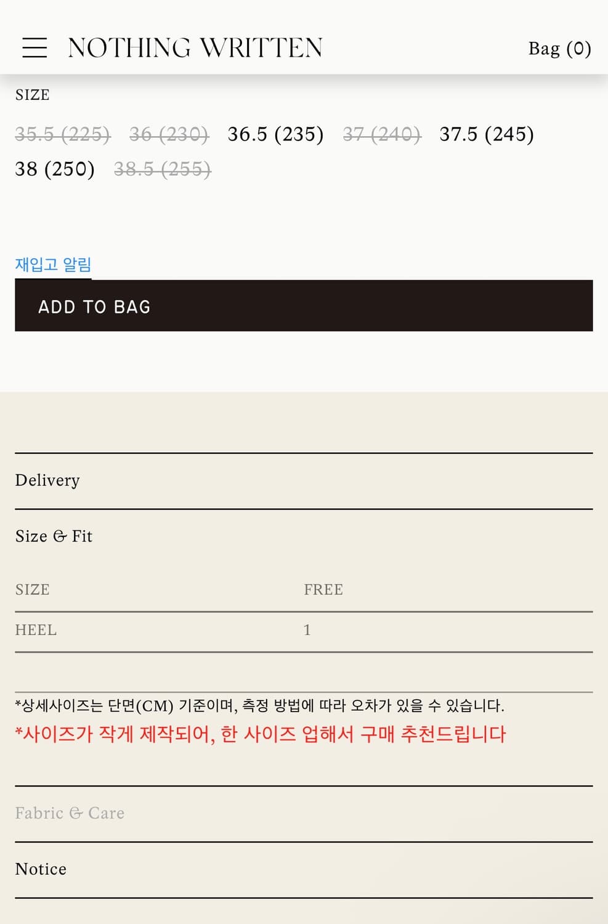This screenshot has height=924, width=608.
Task: Open the 재입고 알림 restock notification link
Action: (x=53, y=264)
